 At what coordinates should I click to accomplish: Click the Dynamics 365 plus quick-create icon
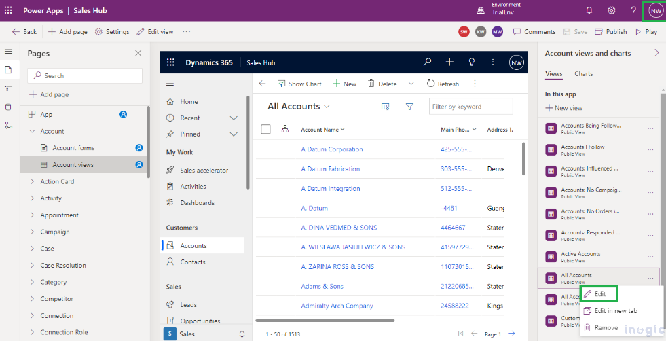tap(449, 62)
